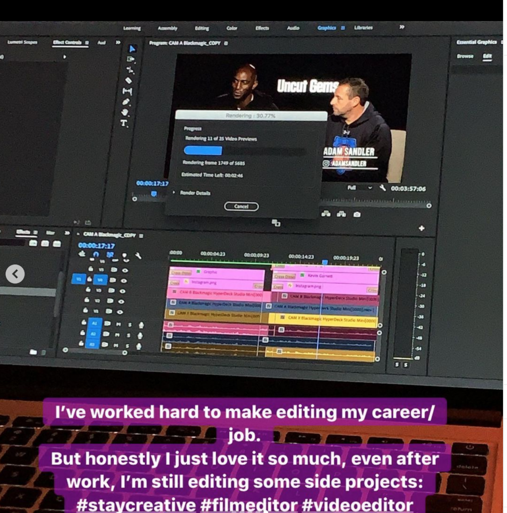Switch to the Learning workspace
This screenshot has width=507, height=513.
(132, 28)
